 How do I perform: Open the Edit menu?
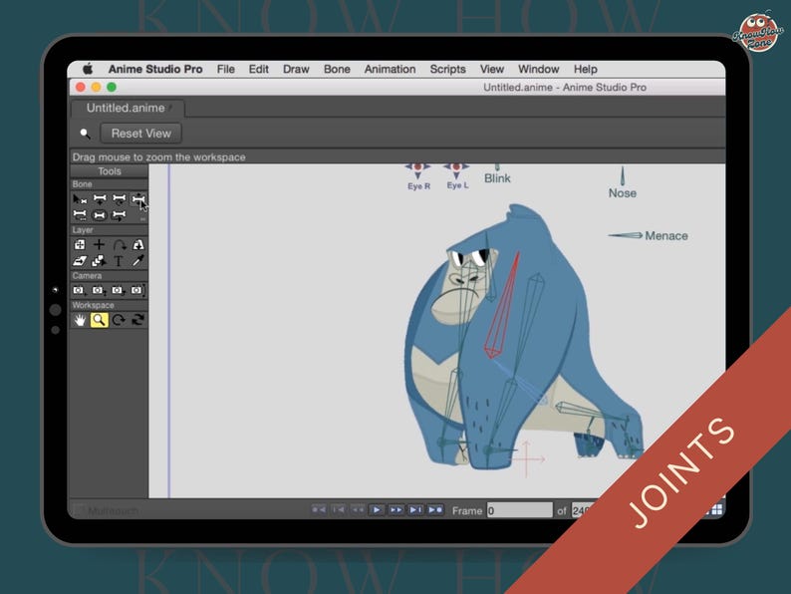[258, 69]
